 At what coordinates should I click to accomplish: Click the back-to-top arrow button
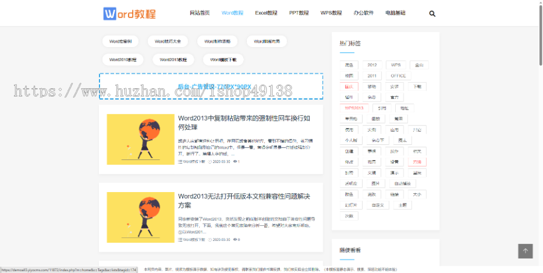tap(526, 251)
